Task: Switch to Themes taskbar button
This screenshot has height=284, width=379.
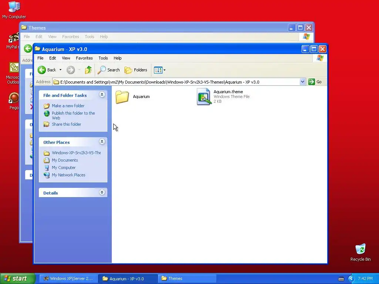Action: coord(187,279)
